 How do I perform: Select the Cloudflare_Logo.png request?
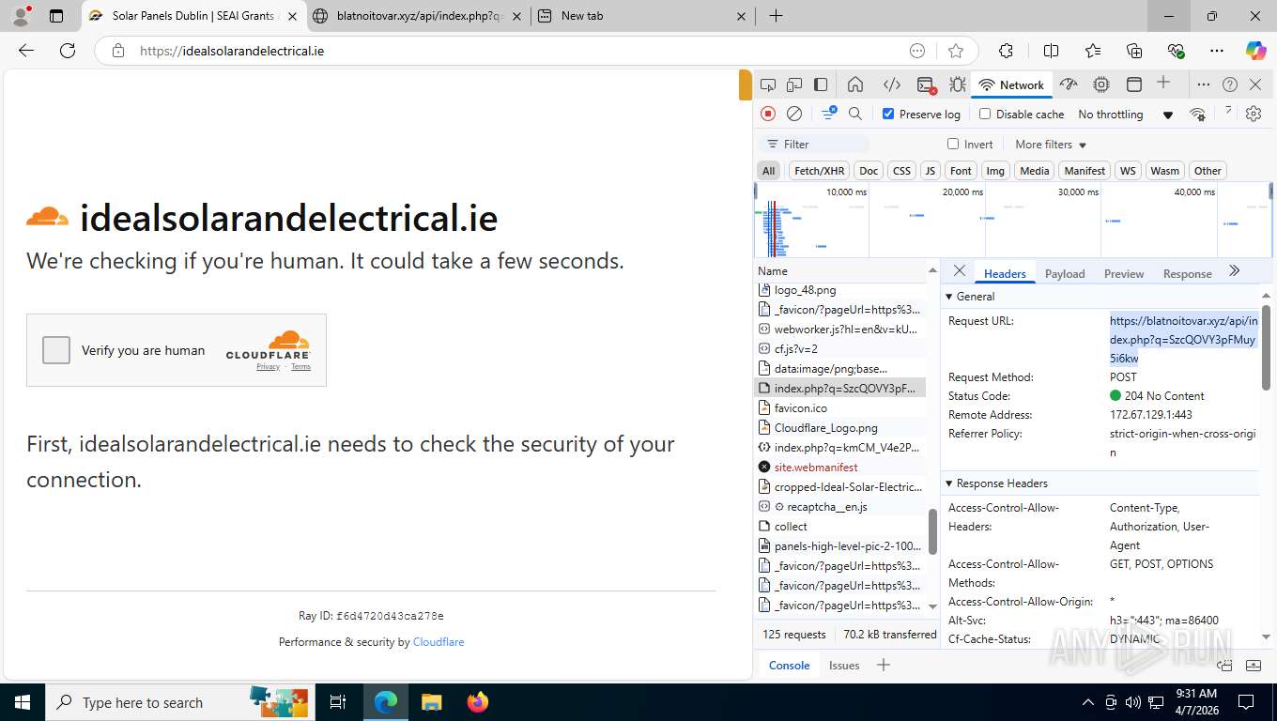841,427
